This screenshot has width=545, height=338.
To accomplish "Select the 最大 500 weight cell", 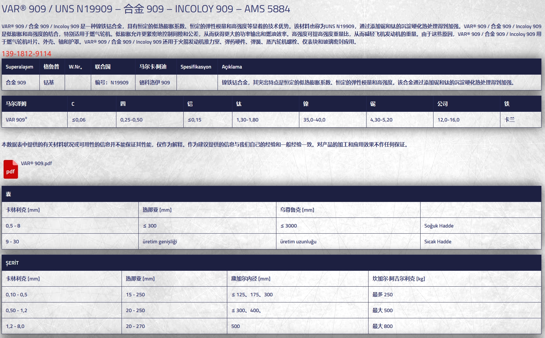I will 455,310.
